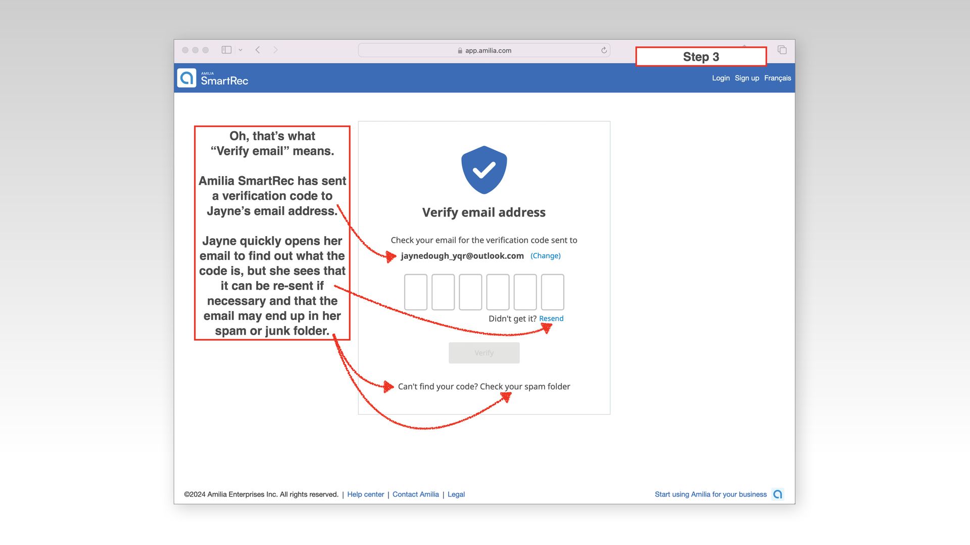This screenshot has width=970, height=545.
Task: Focus the second verification code box
Action: coord(443,292)
